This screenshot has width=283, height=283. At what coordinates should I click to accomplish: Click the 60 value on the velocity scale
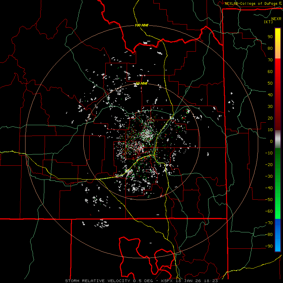[x=270, y=72]
